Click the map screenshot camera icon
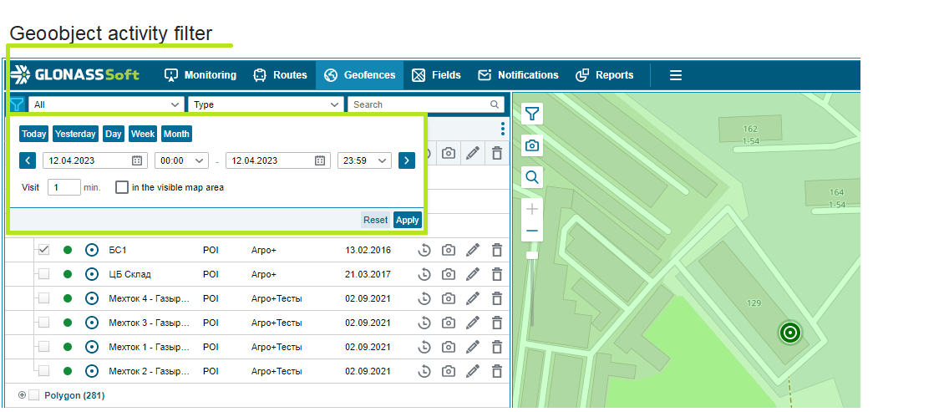The image size is (944, 412). 532,145
